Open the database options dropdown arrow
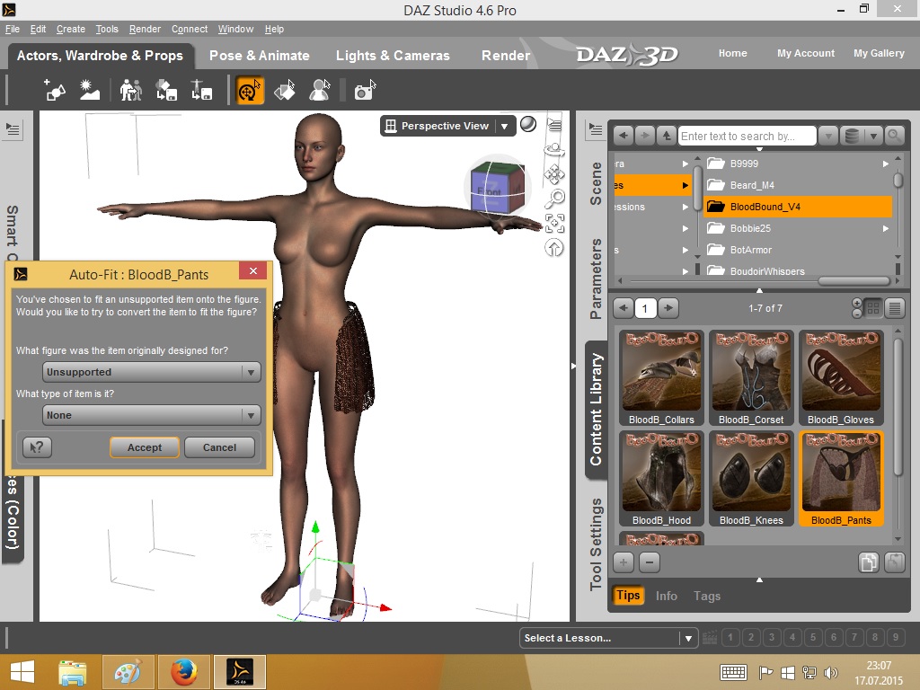Screen dimensions: 920x690 [873, 137]
